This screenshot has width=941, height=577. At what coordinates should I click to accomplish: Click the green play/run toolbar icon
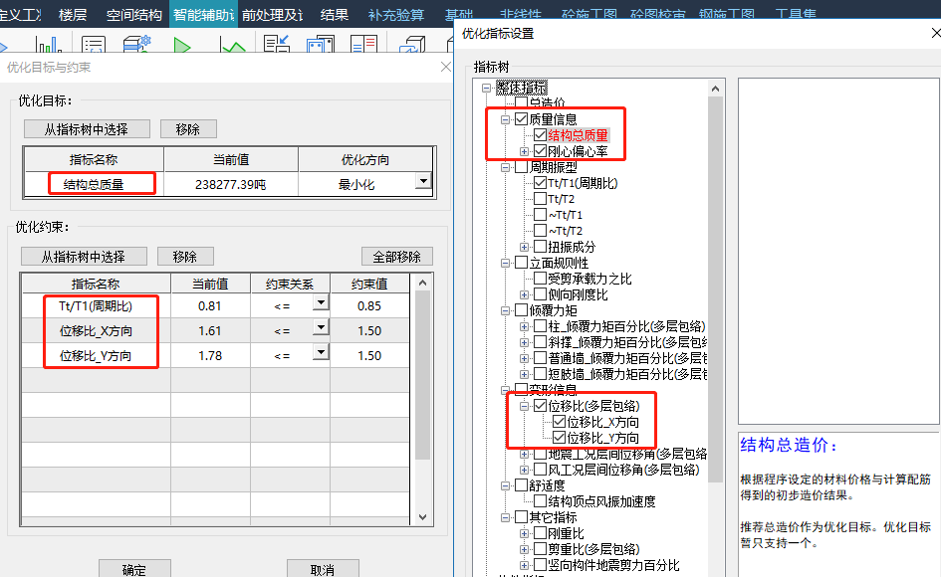(181, 46)
